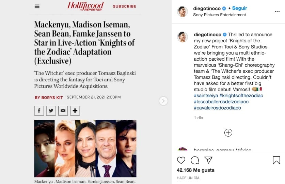Open the #loscaballerosdelzodiaco hashtag
This screenshot has height=184, width=285.
pos(221,102)
